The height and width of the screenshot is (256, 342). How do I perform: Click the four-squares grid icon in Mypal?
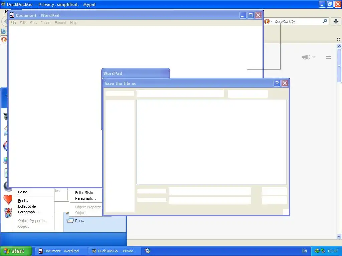(339, 39)
